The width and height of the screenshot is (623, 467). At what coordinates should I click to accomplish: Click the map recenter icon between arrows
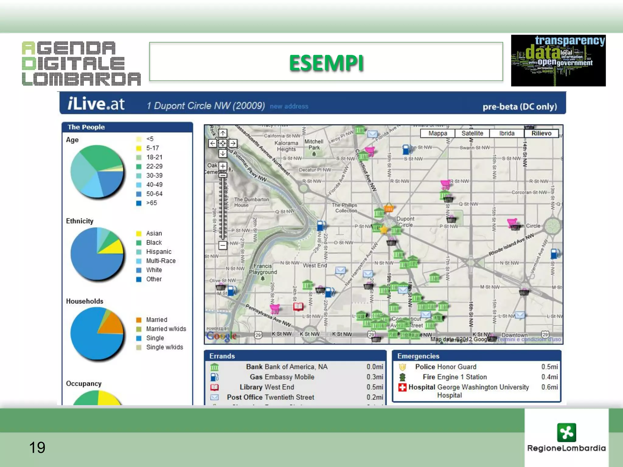pos(223,143)
